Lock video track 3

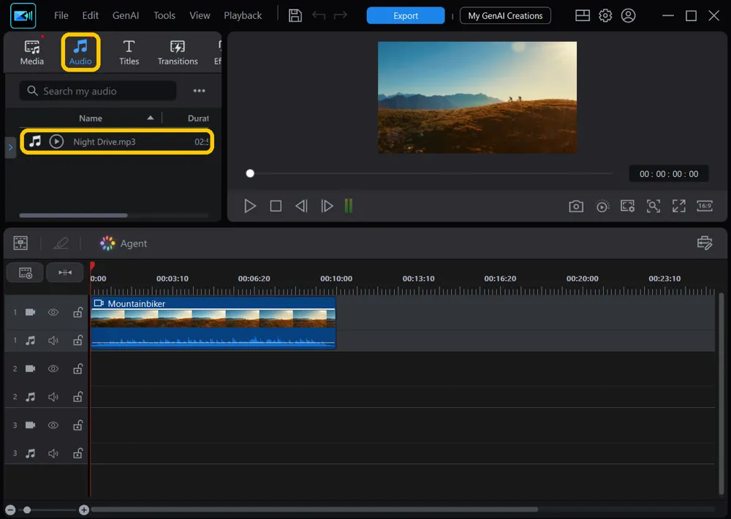(x=78, y=425)
